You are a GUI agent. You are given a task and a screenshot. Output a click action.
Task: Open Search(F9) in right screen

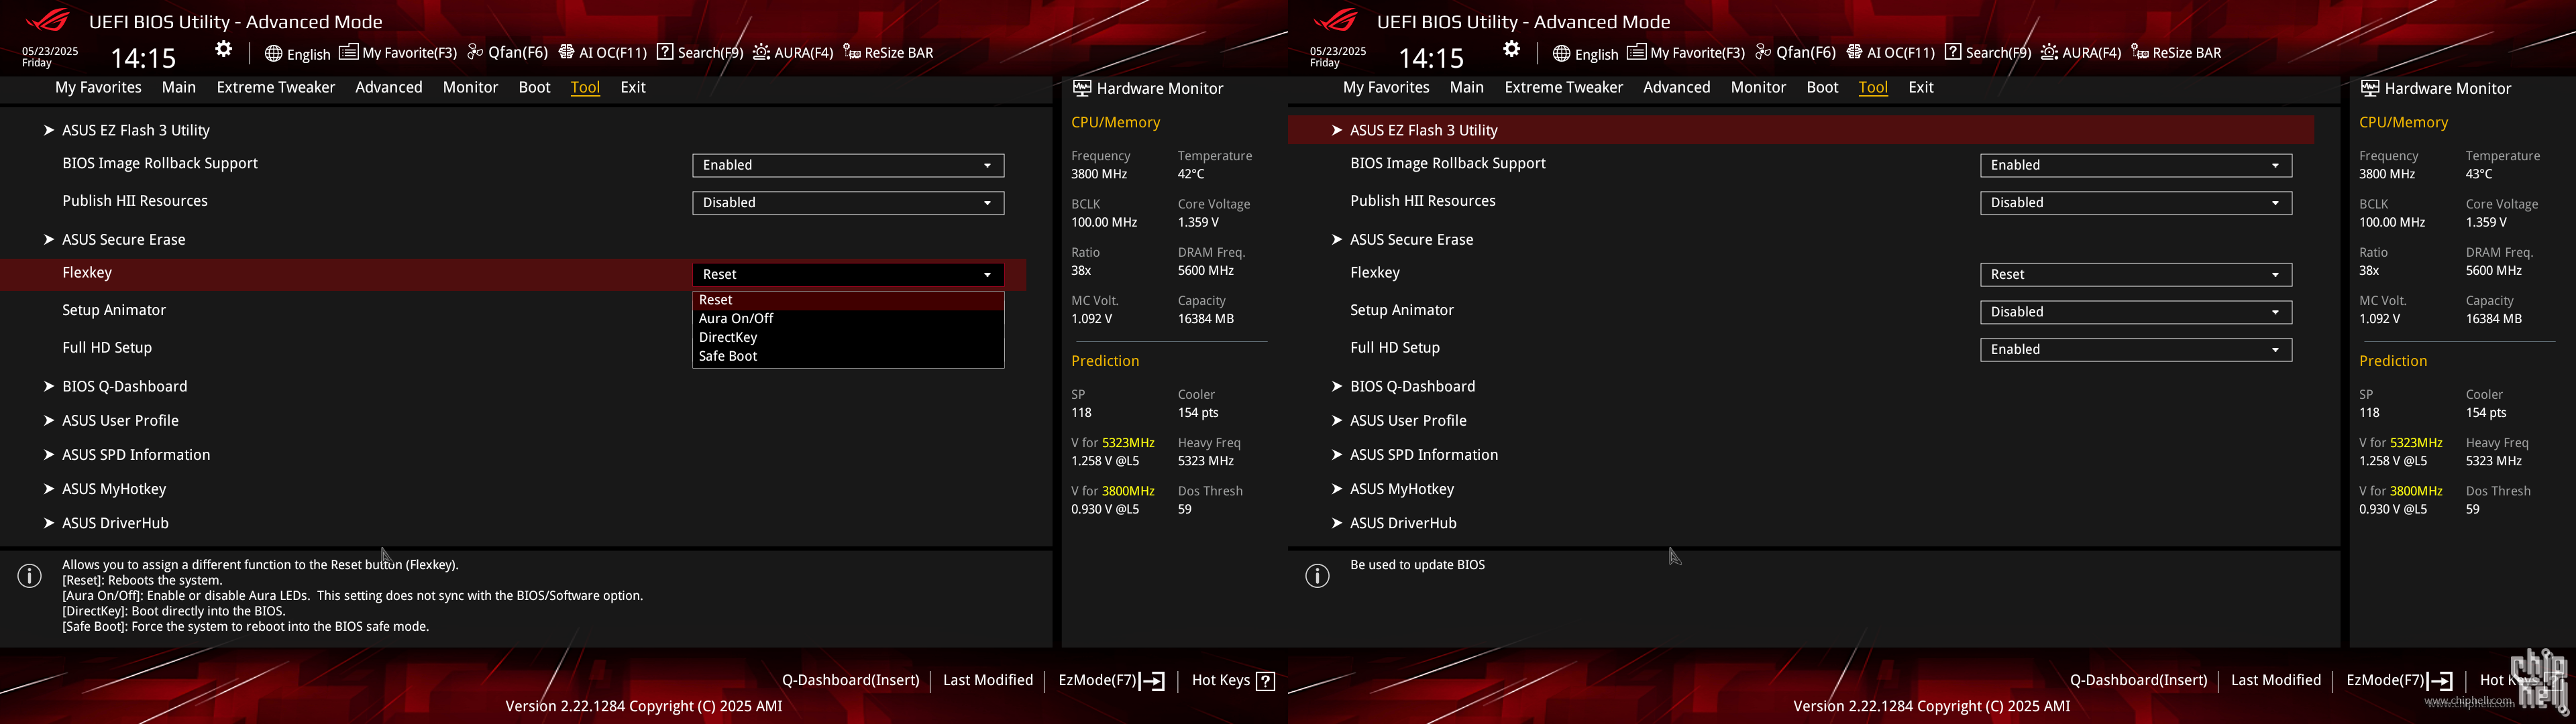point(1988,53)
